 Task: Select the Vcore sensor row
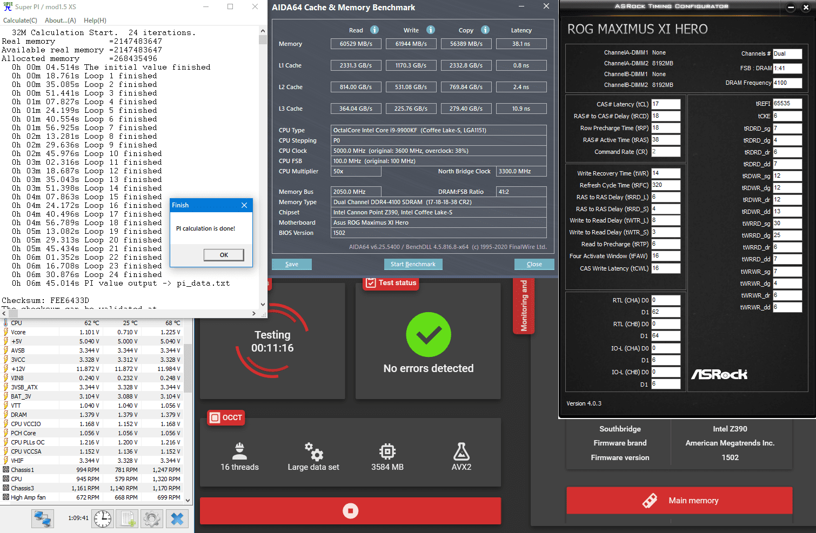tap(92, 332)
